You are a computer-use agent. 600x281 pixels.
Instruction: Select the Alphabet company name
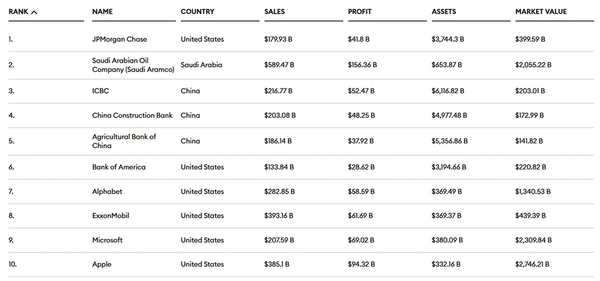point(107,192)
